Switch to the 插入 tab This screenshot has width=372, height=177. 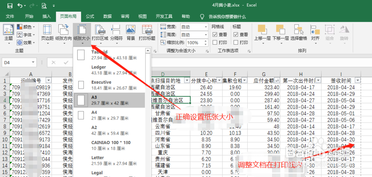coord(46,17)
